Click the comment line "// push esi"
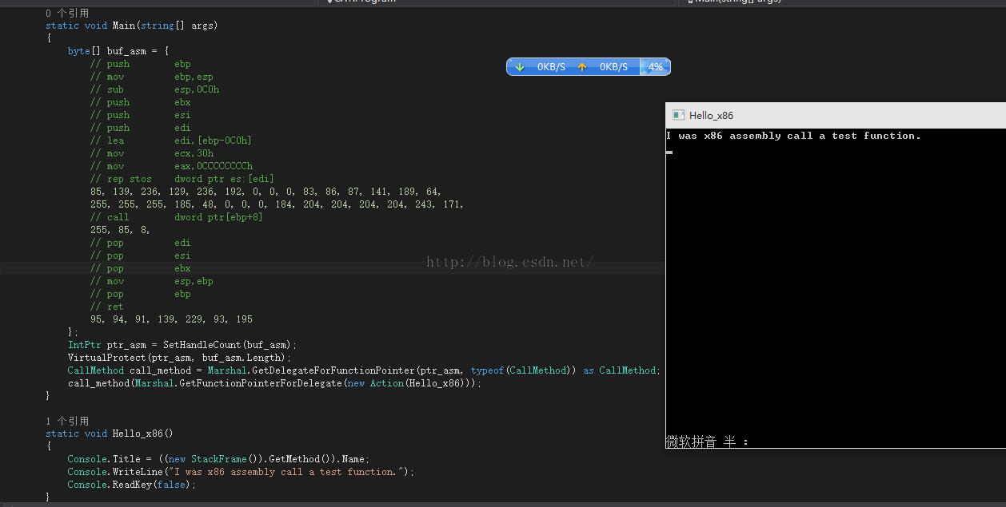Screen dimensions: 1006x507 (x=141, y=115)
